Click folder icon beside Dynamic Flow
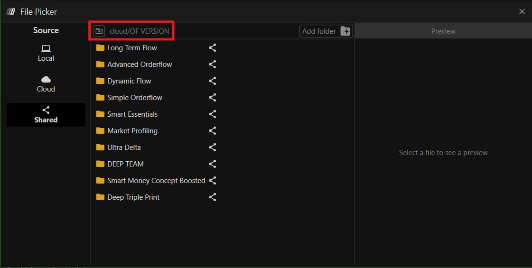Image resolution: width=532 pixels, height=268 pixels. (x=100, y=81)
